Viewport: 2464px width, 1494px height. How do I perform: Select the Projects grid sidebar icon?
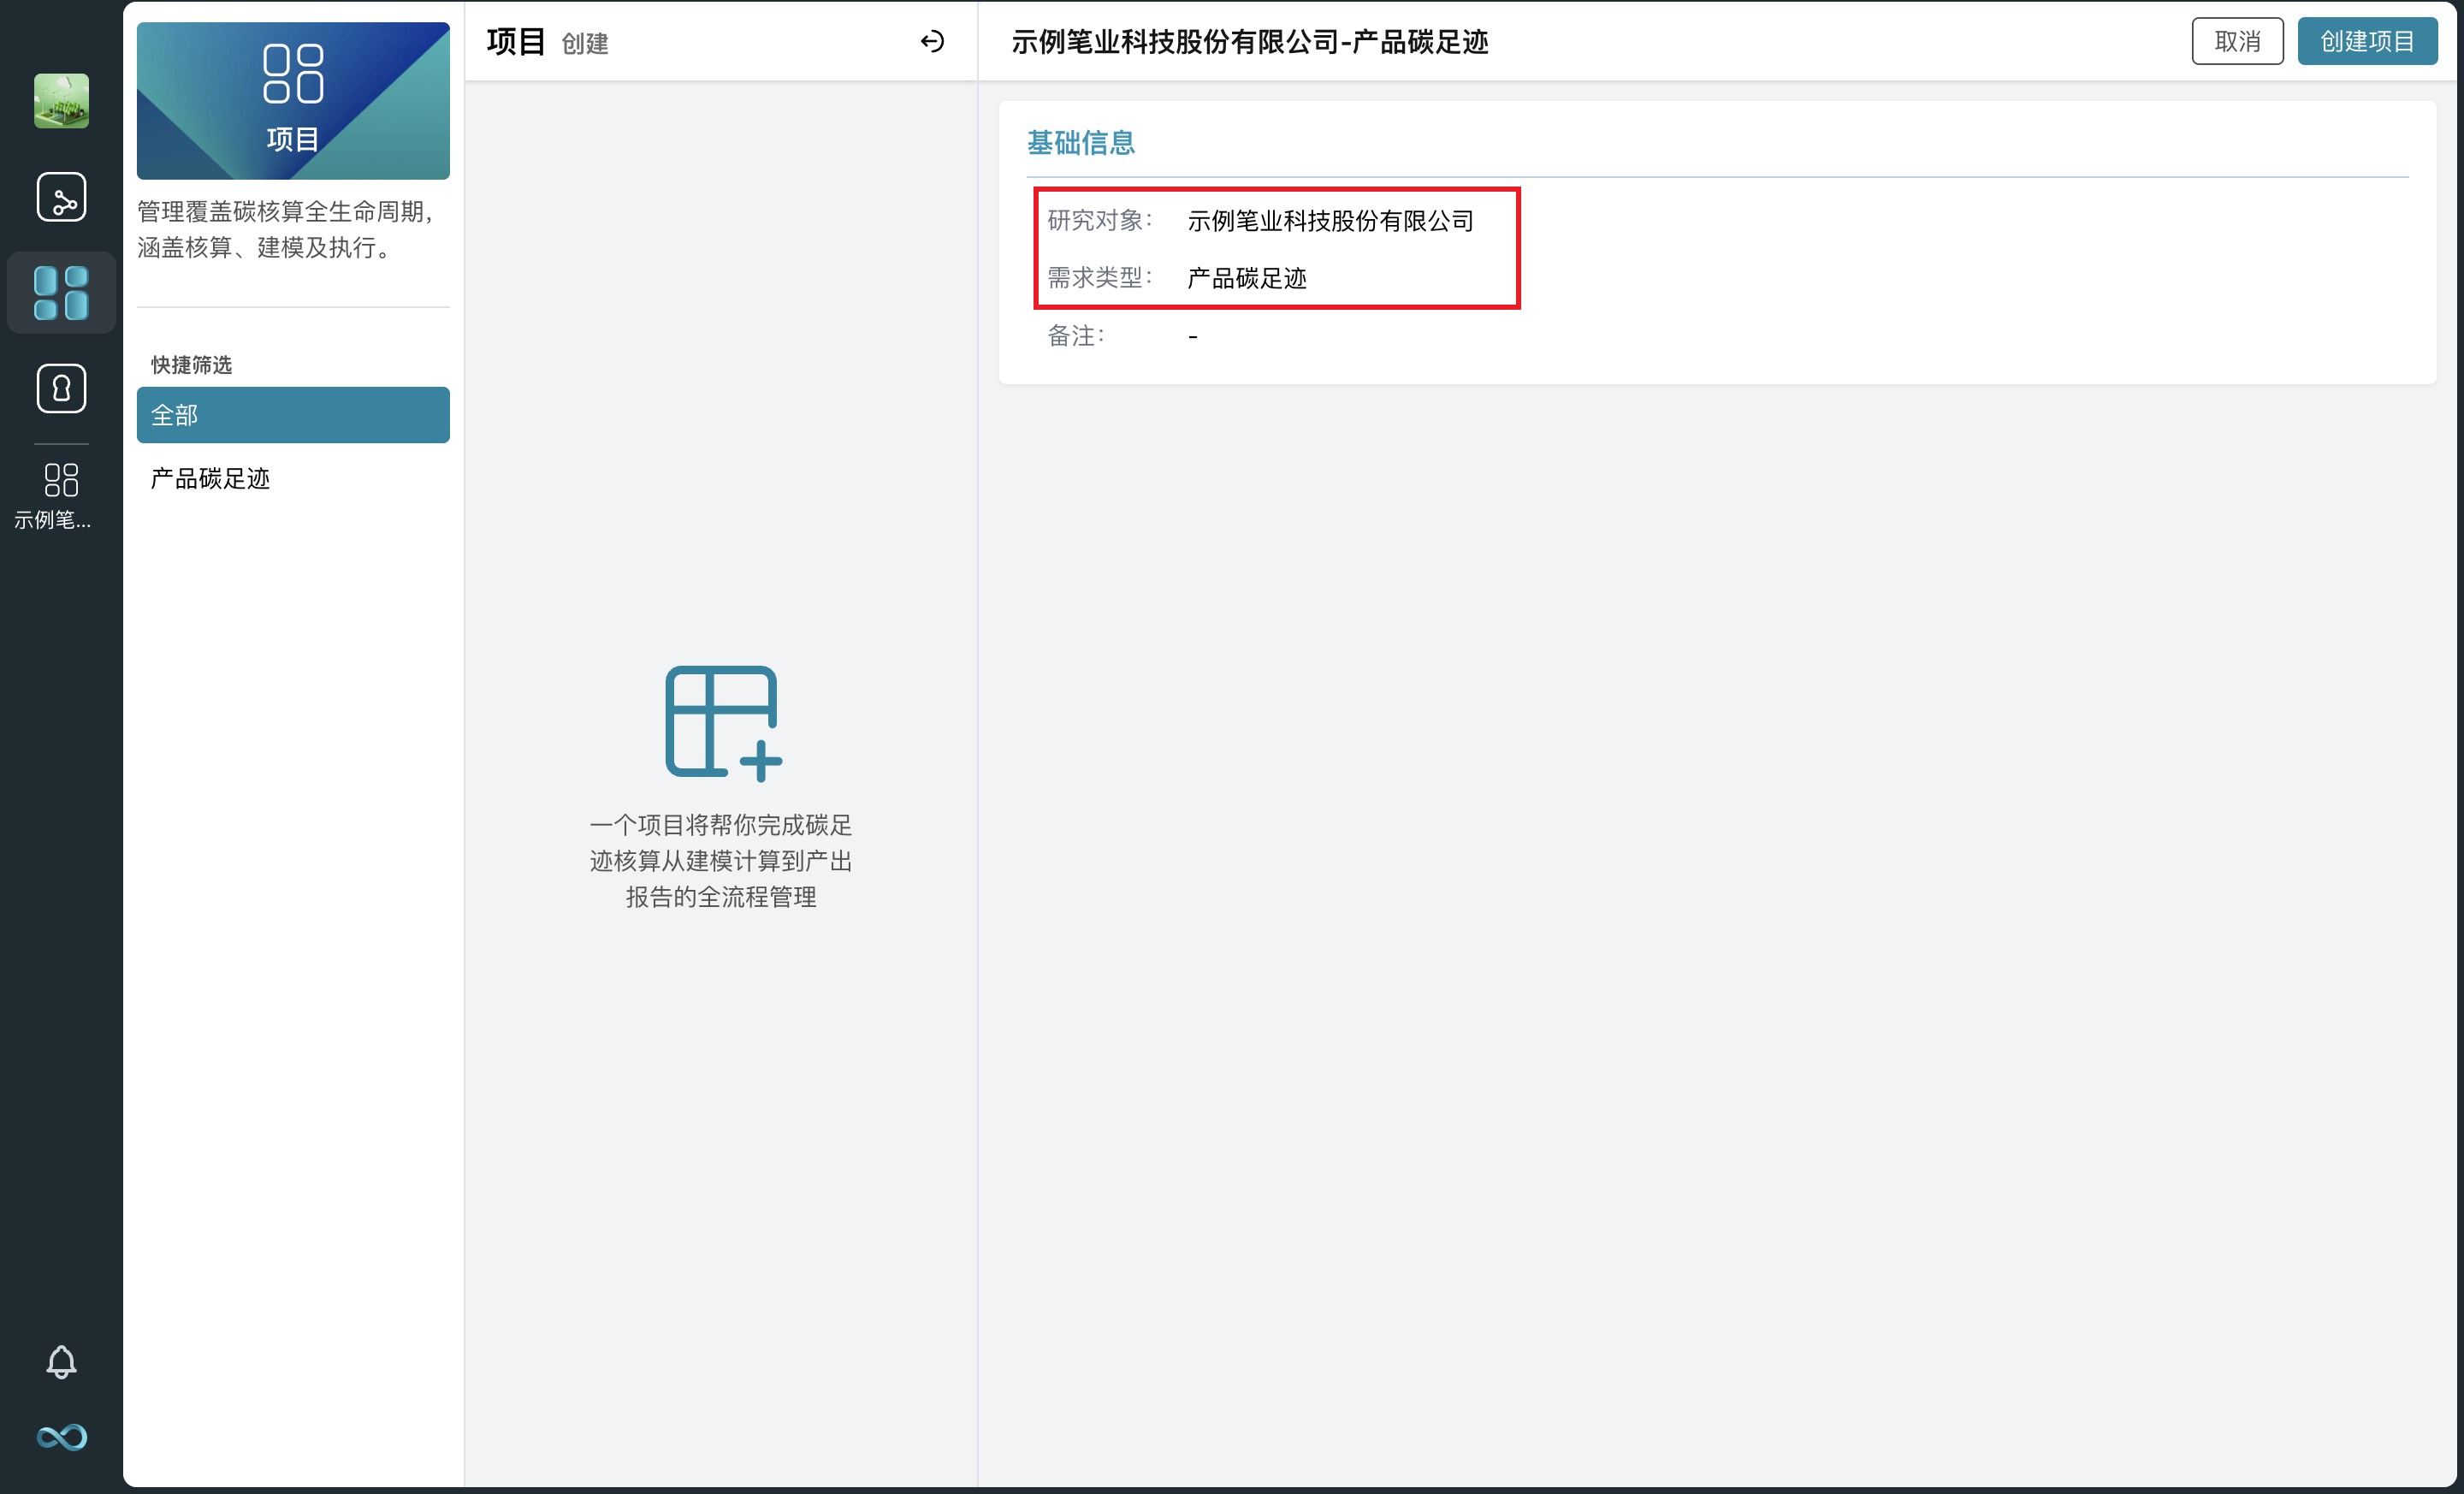pyautogui.click(x=61, y=292)
